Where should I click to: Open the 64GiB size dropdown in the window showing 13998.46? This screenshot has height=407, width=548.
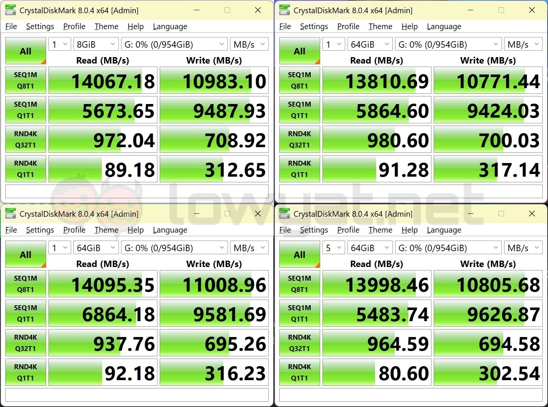(370, 248)
